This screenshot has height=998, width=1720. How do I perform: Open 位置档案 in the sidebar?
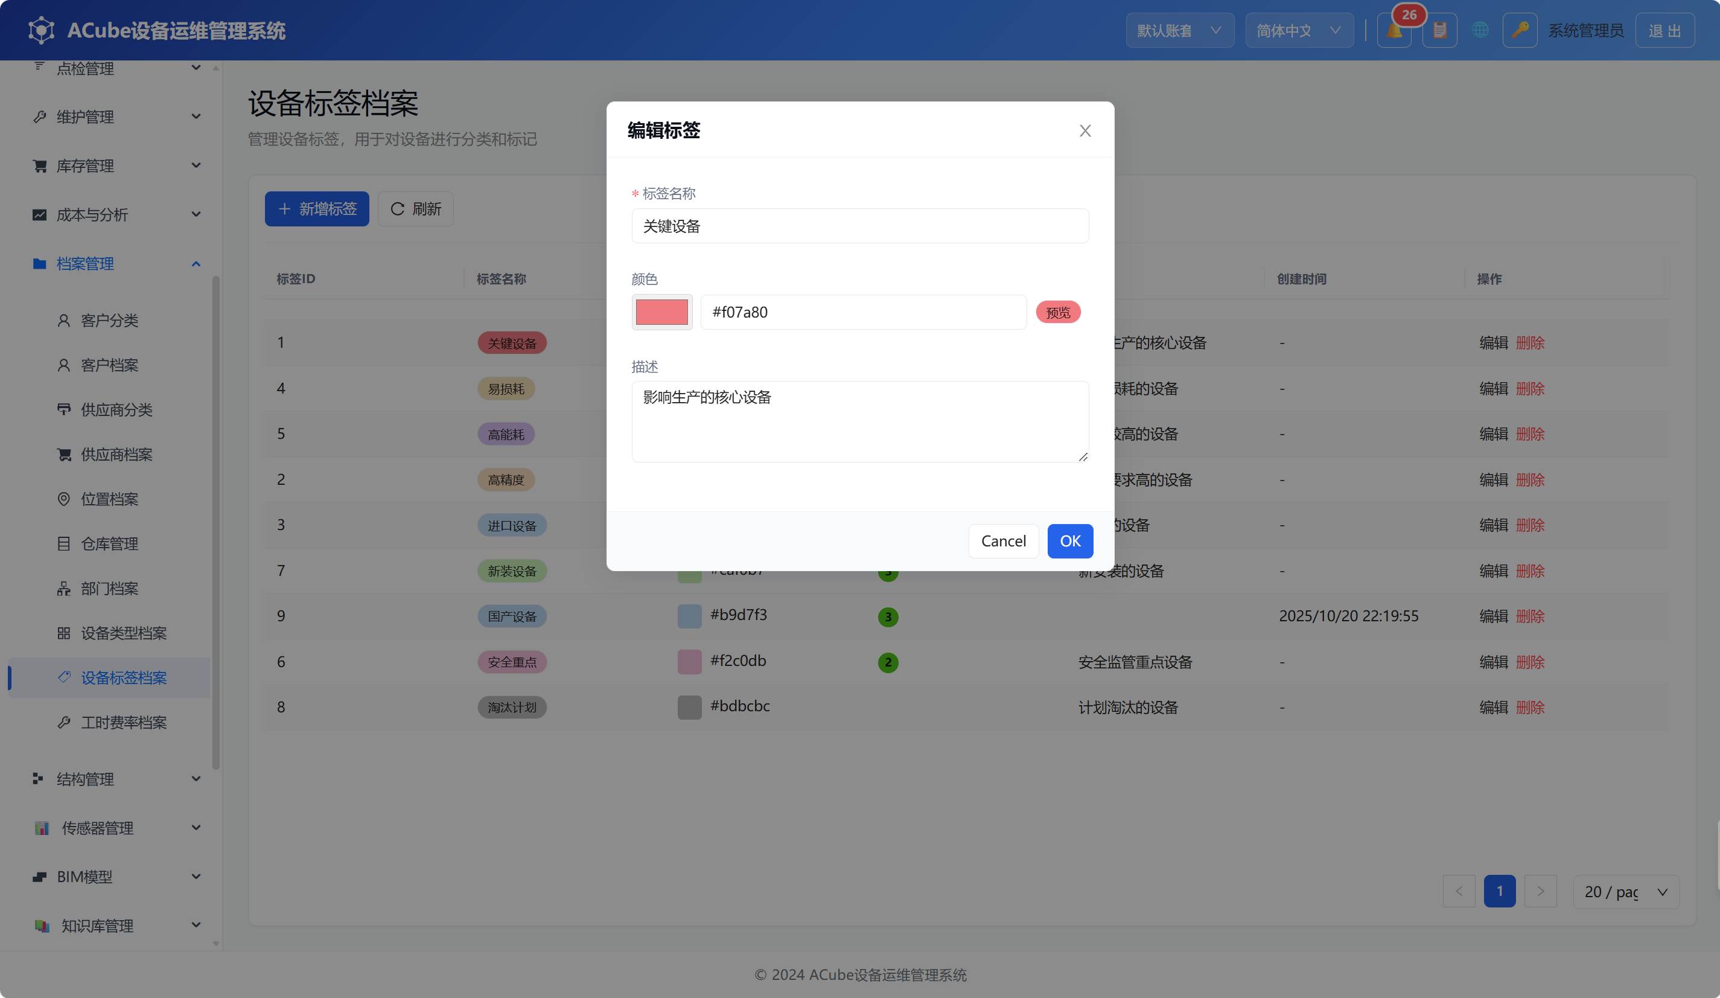tap(109, 499)
